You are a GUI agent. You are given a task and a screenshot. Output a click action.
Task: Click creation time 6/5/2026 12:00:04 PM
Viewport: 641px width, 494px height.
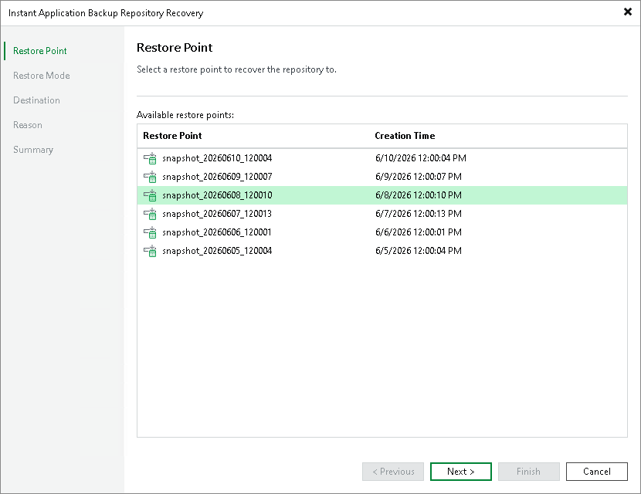click(x=419, y=251)
